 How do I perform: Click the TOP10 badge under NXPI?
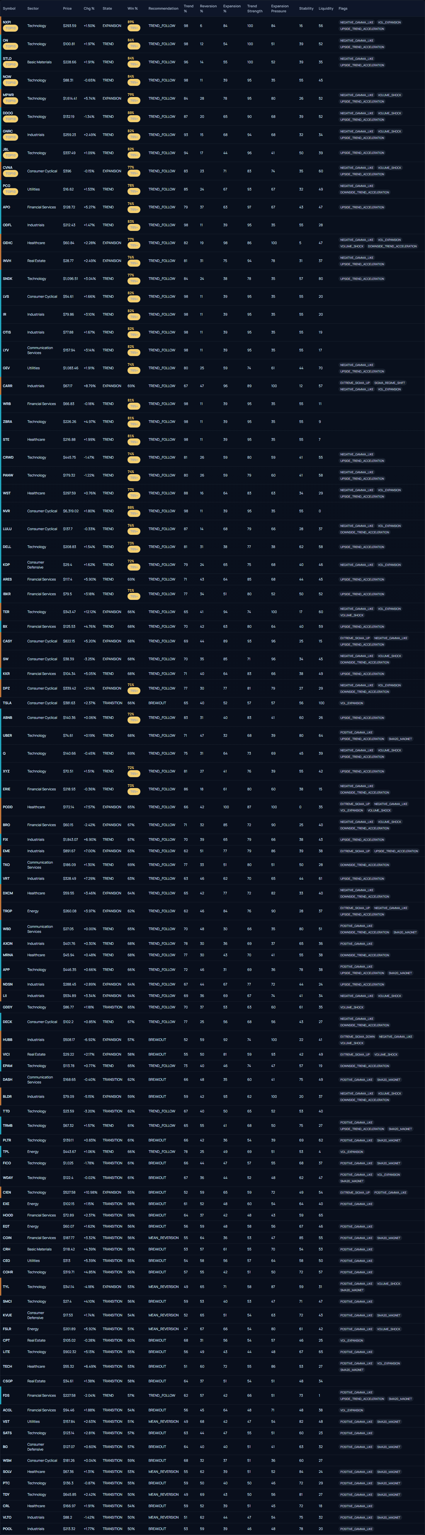point(11,28)
